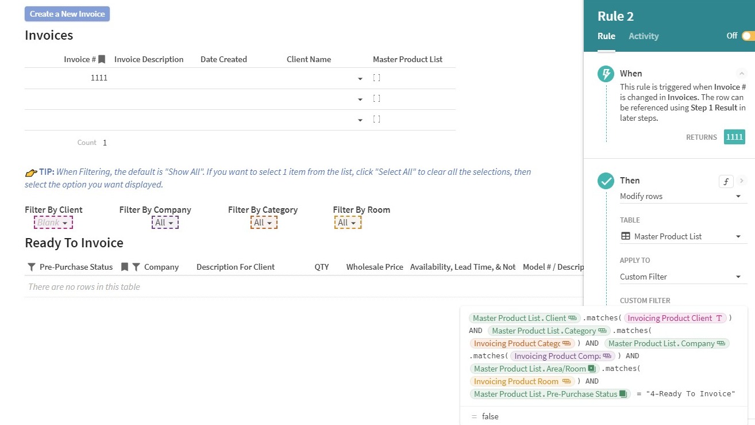Open the formula f button beside Then

[726, 181]
